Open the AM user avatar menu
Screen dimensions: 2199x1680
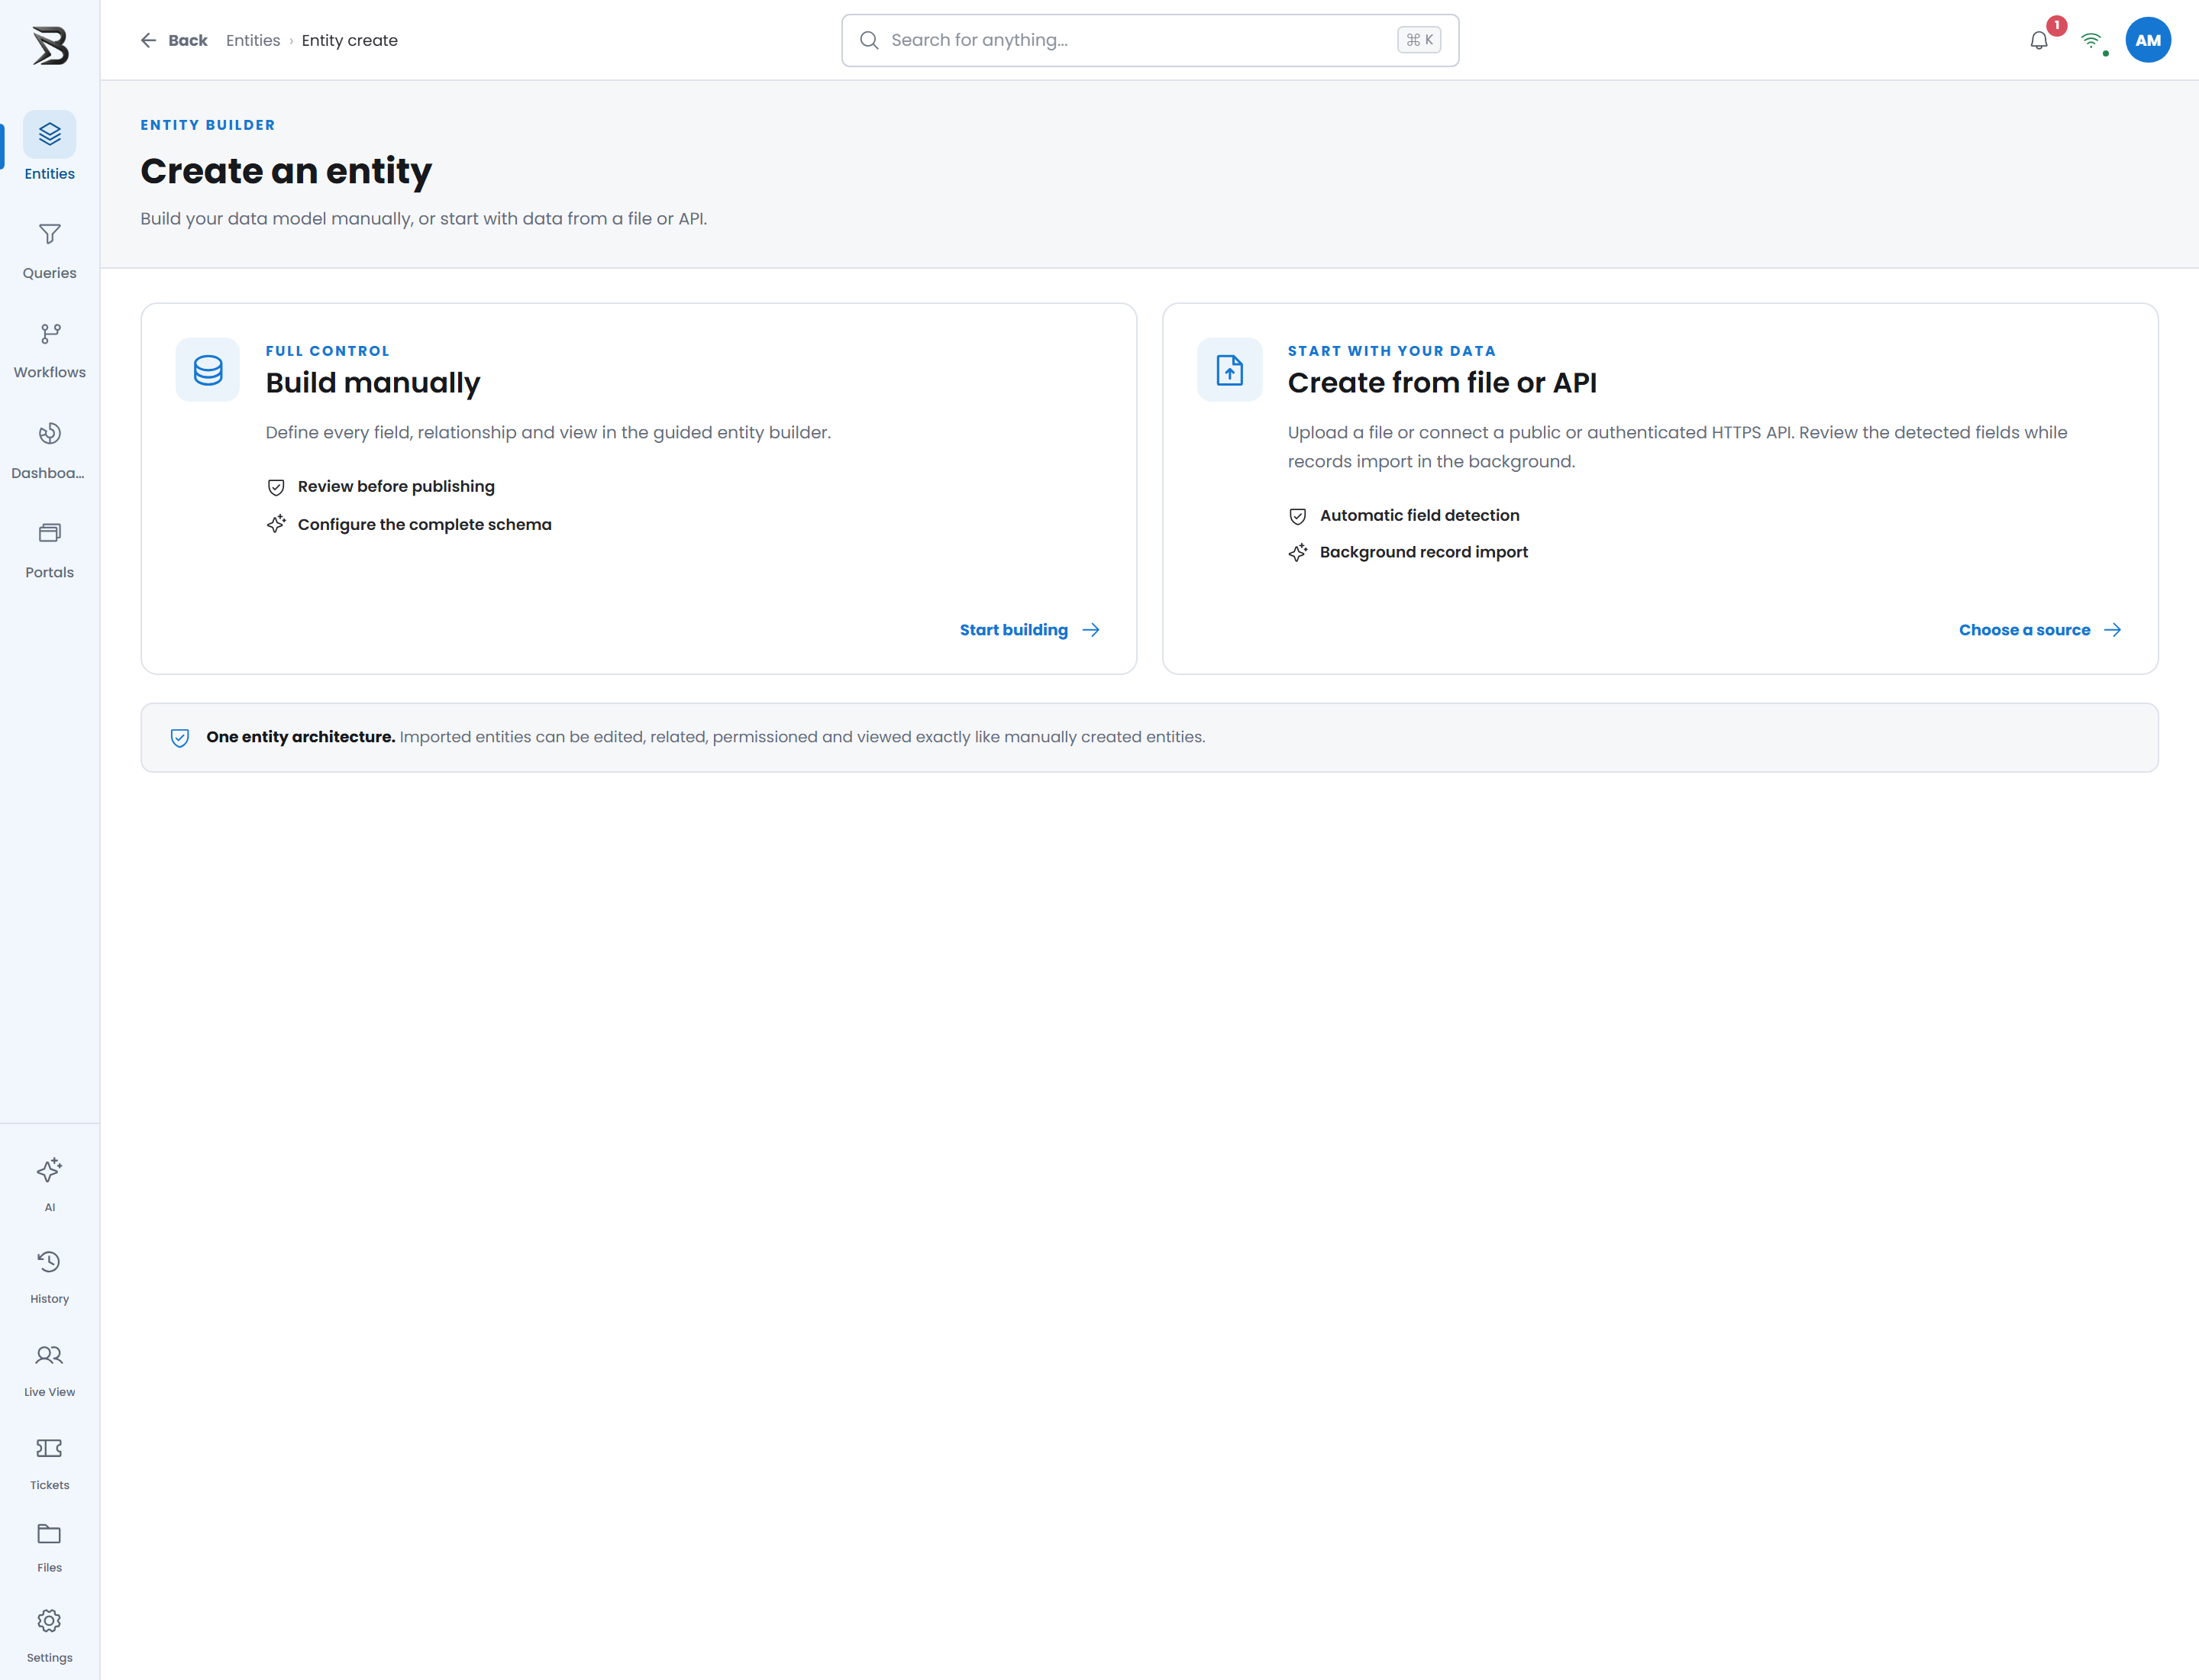[2148, 40]
